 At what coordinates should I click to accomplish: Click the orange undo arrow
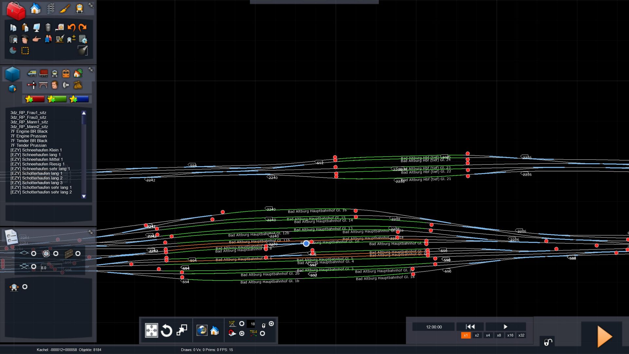(71, 28)
